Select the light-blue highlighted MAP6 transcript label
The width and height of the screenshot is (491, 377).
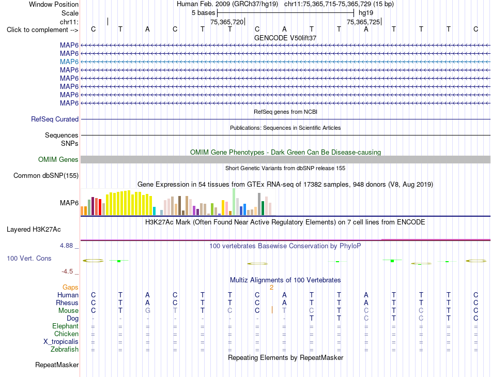coord(69,62)
